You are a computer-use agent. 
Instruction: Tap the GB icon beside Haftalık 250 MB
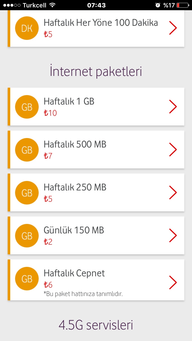click(x=27, y=193)
